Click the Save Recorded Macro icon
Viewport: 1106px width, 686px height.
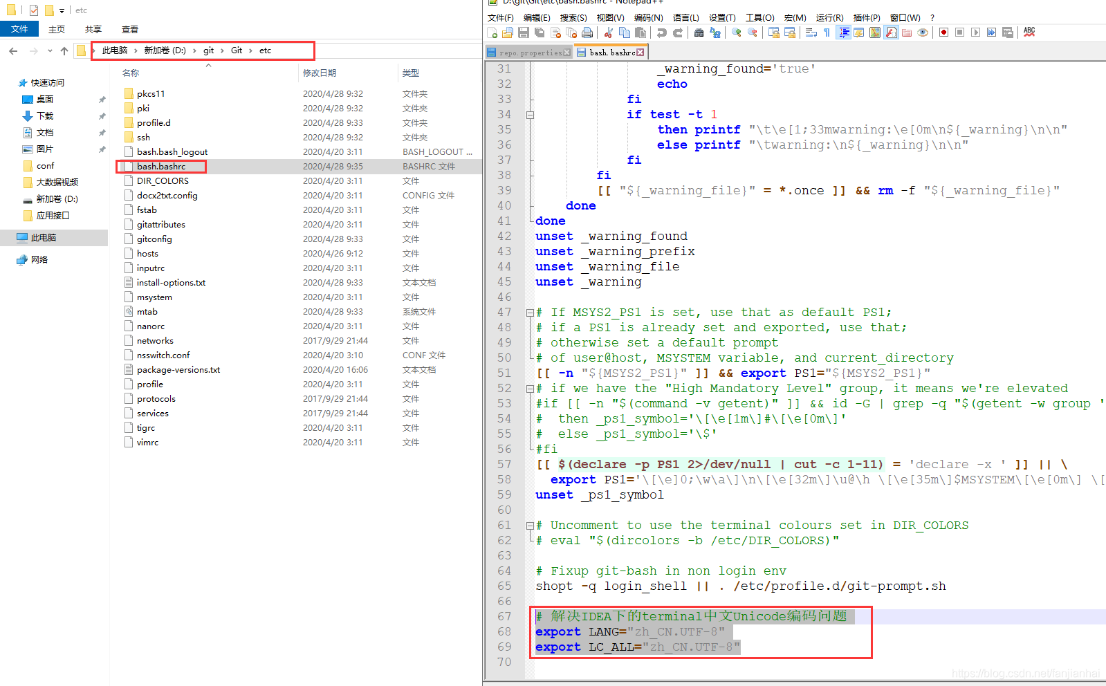tap(1008, 33)
